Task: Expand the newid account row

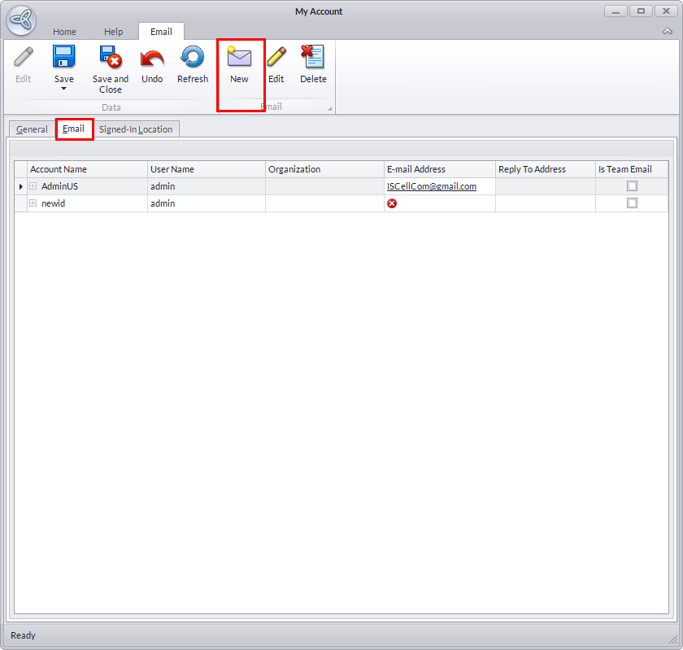Action: click(33, 203)
